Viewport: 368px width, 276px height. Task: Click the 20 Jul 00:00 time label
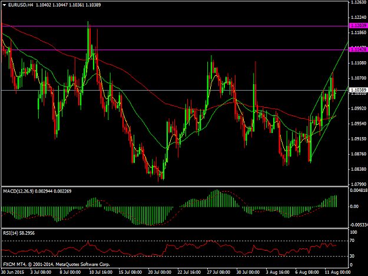[160, 272]
